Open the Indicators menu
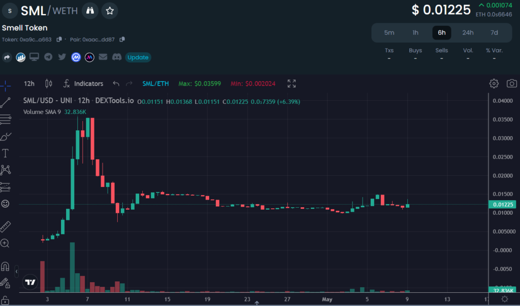 pos(83,84)
